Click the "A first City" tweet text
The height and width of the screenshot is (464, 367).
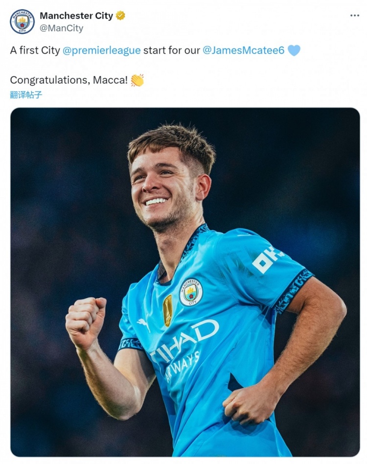tap(35, 50)
